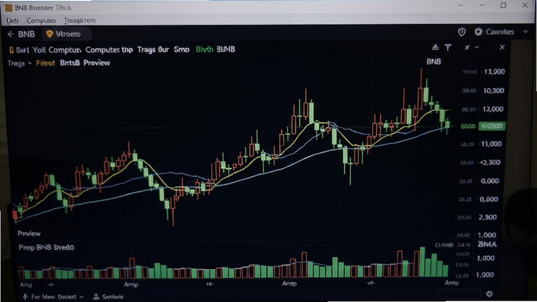Click the 13,000 price axis label
Viewport: 537px width, 302px height.
(x=494, y=72)
